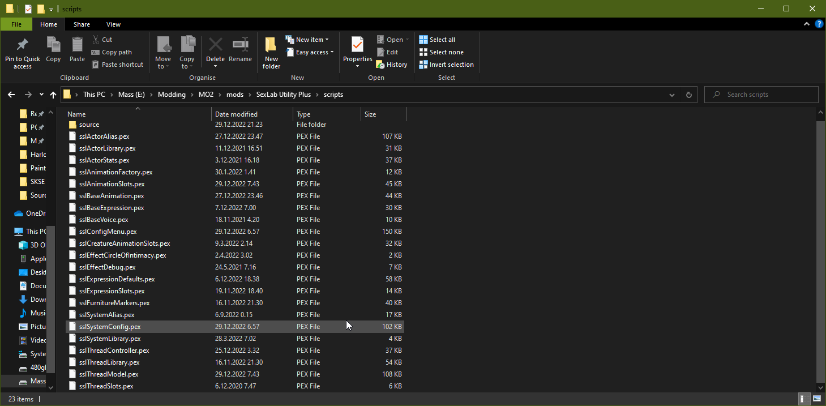This screenshot has height=406, width=826.
Task: Open 3D Objects in navigation pane
Action: coord(32,245)
